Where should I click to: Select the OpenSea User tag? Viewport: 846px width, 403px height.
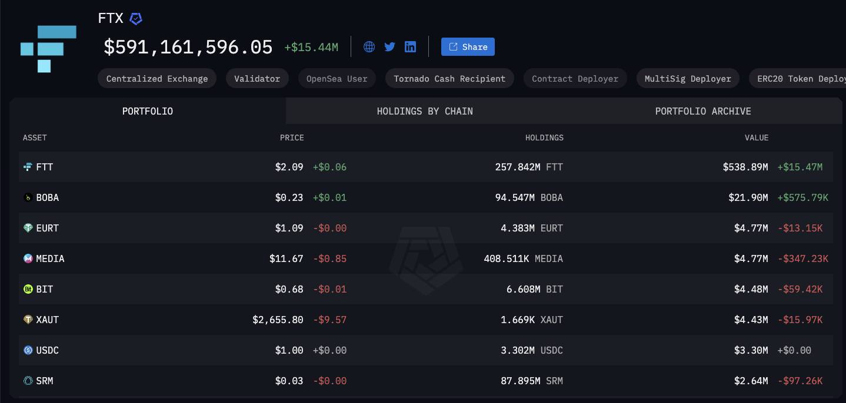click(x=337, y=79)
